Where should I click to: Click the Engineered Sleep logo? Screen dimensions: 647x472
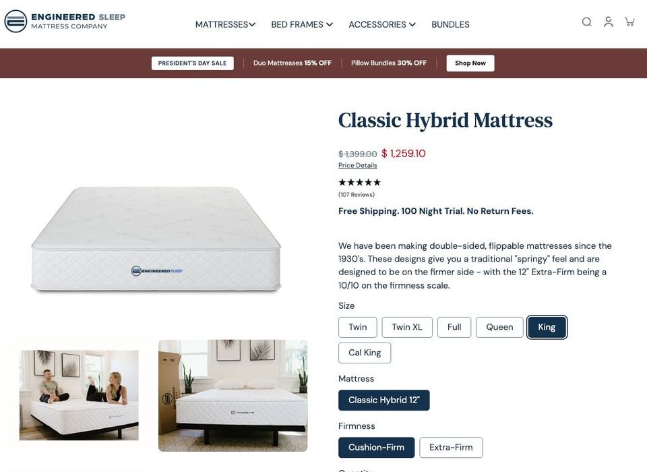point(65,22)
